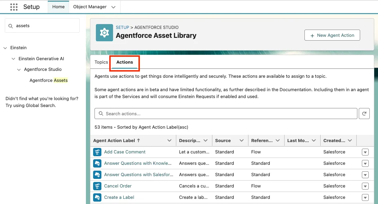Switch to the Topics tab
This screenshot has width=378, height=204.
tap(101, 62)
